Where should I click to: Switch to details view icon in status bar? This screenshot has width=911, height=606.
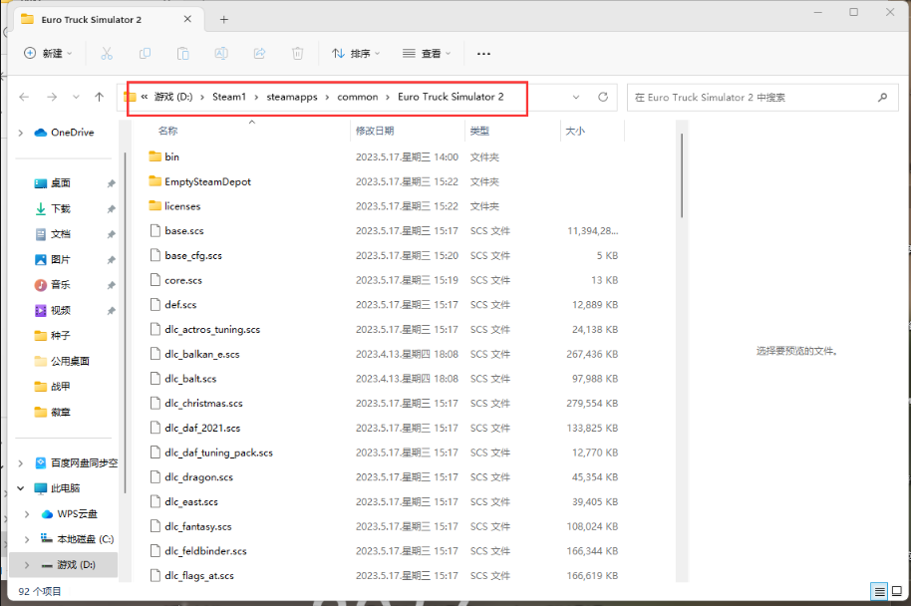coord(880,591)
